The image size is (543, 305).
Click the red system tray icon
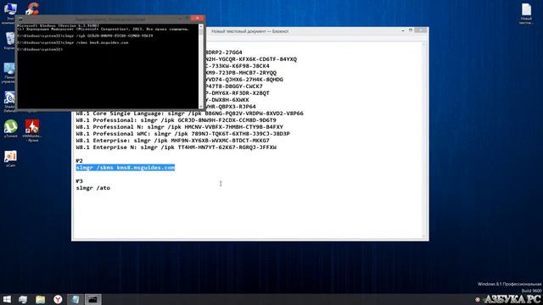(x=478, y=299)
